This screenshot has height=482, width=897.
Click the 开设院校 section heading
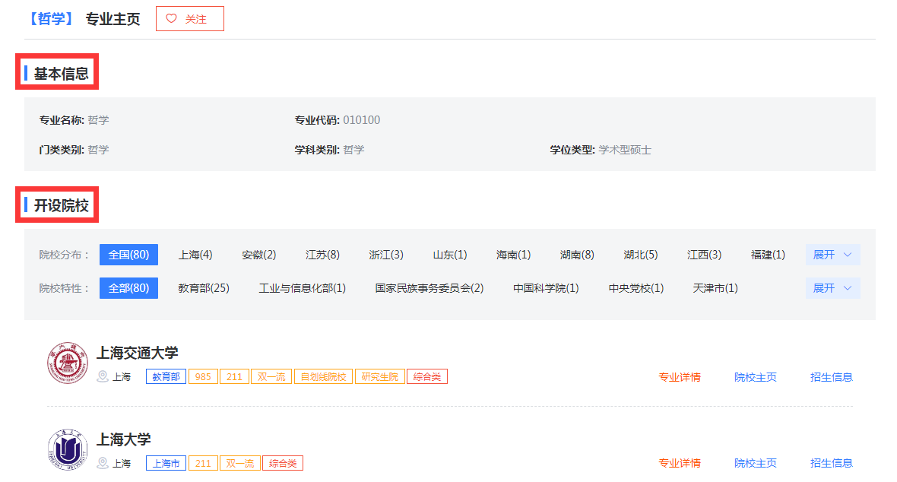click(62, 205)
